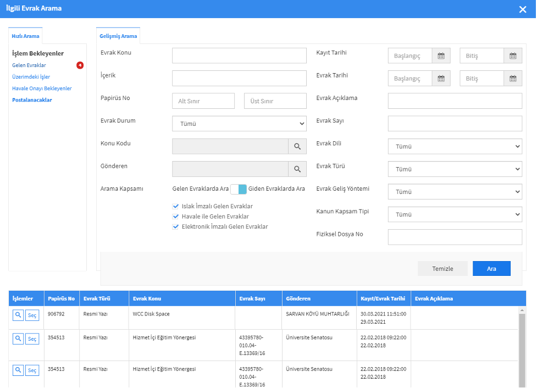Click the red badge next to Gelen Evraklar
The height and width of the screenshot is (388, 537).
tap(80, 65)
